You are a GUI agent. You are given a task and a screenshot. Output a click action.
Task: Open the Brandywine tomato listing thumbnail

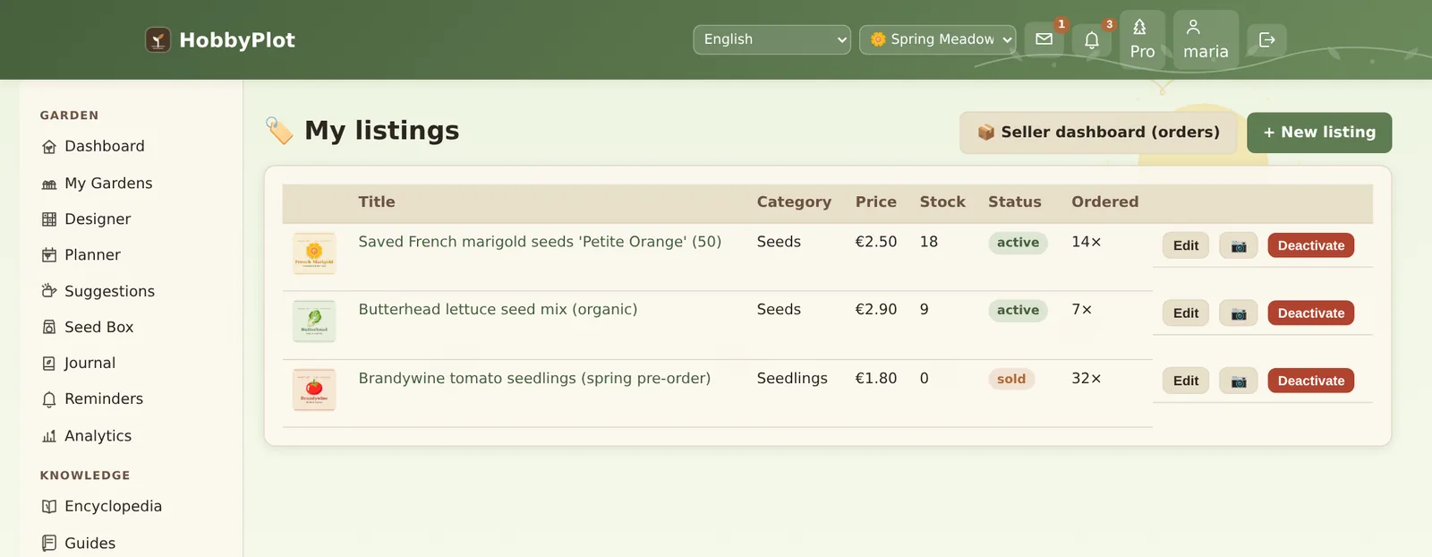(314, 390)
